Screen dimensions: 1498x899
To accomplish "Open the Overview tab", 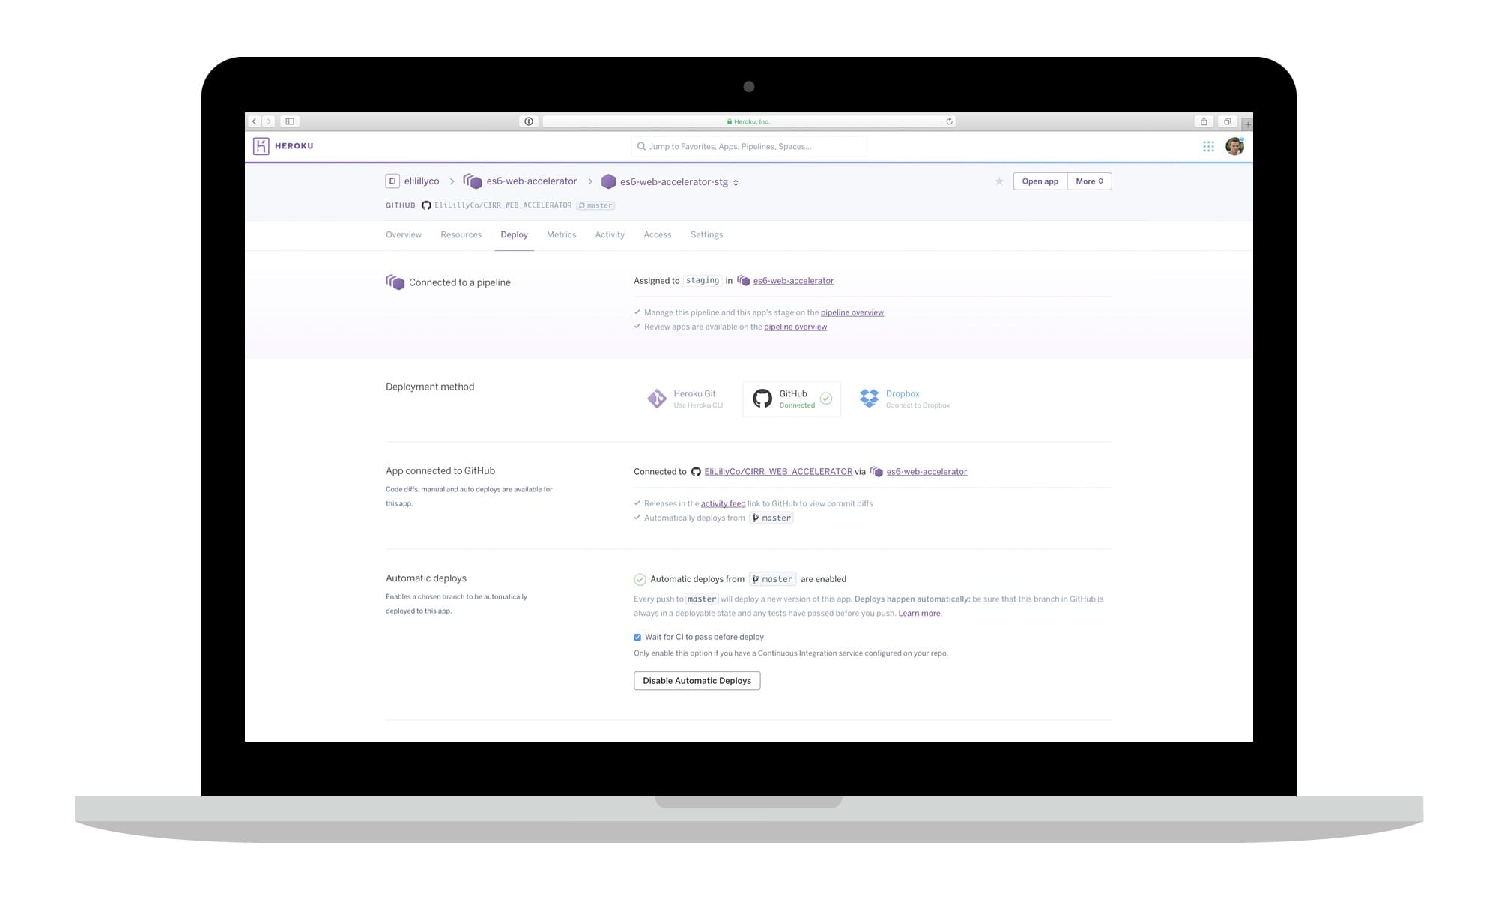I will click(x=404, y=235).
